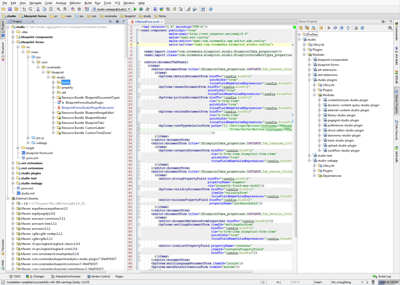Viewport: 400px width, 285px height.
Task: Click Maven Projects help icon
Action: point(362,28)
